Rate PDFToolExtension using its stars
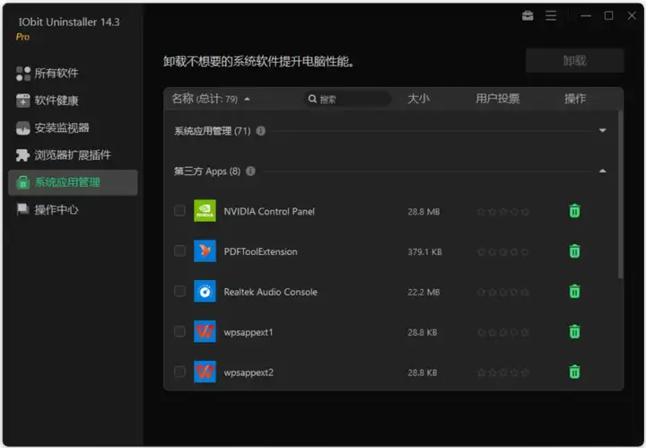The height and width of the screenshot is (448, 646). [502, 251]
